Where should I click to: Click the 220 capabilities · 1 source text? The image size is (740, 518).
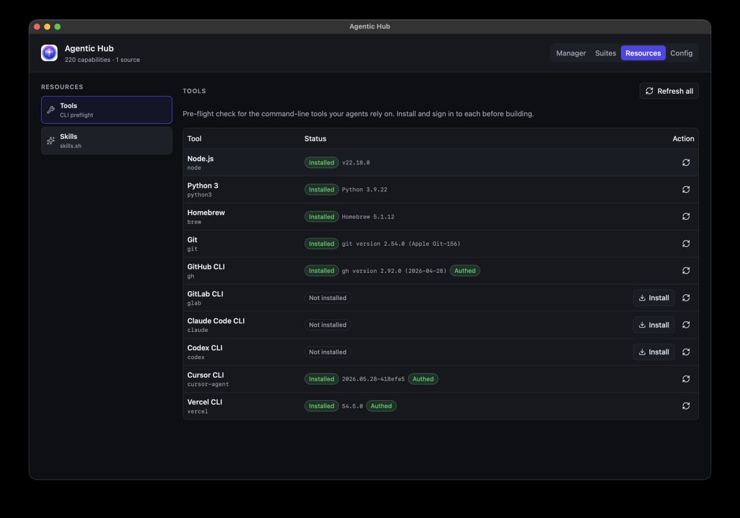coord(102,60)
